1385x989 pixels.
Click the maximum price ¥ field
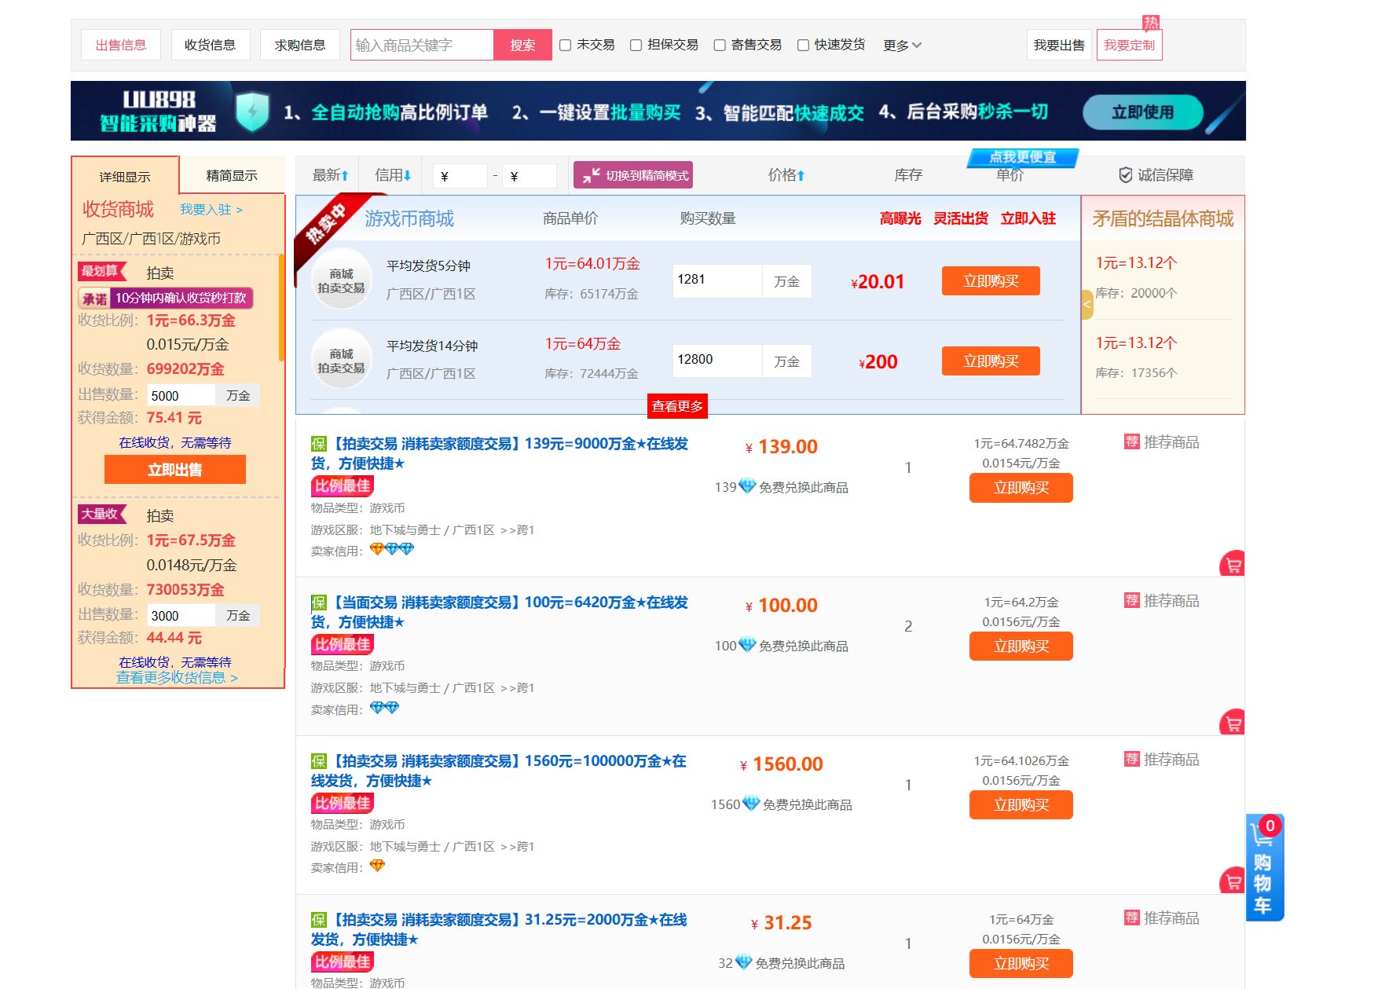click(529, 176)
